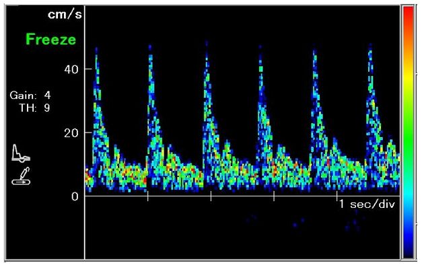Click the green middle of color scale bar

[x=409, y=135]
